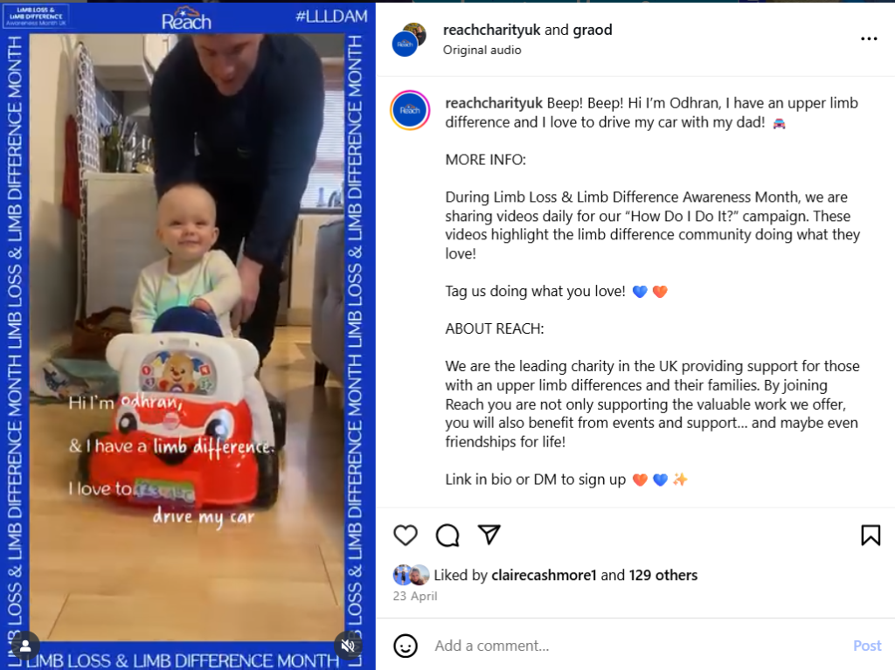Screen dimensions: 895x670
Task: Click the 23 April post date
Action: (x=415, y=596)
